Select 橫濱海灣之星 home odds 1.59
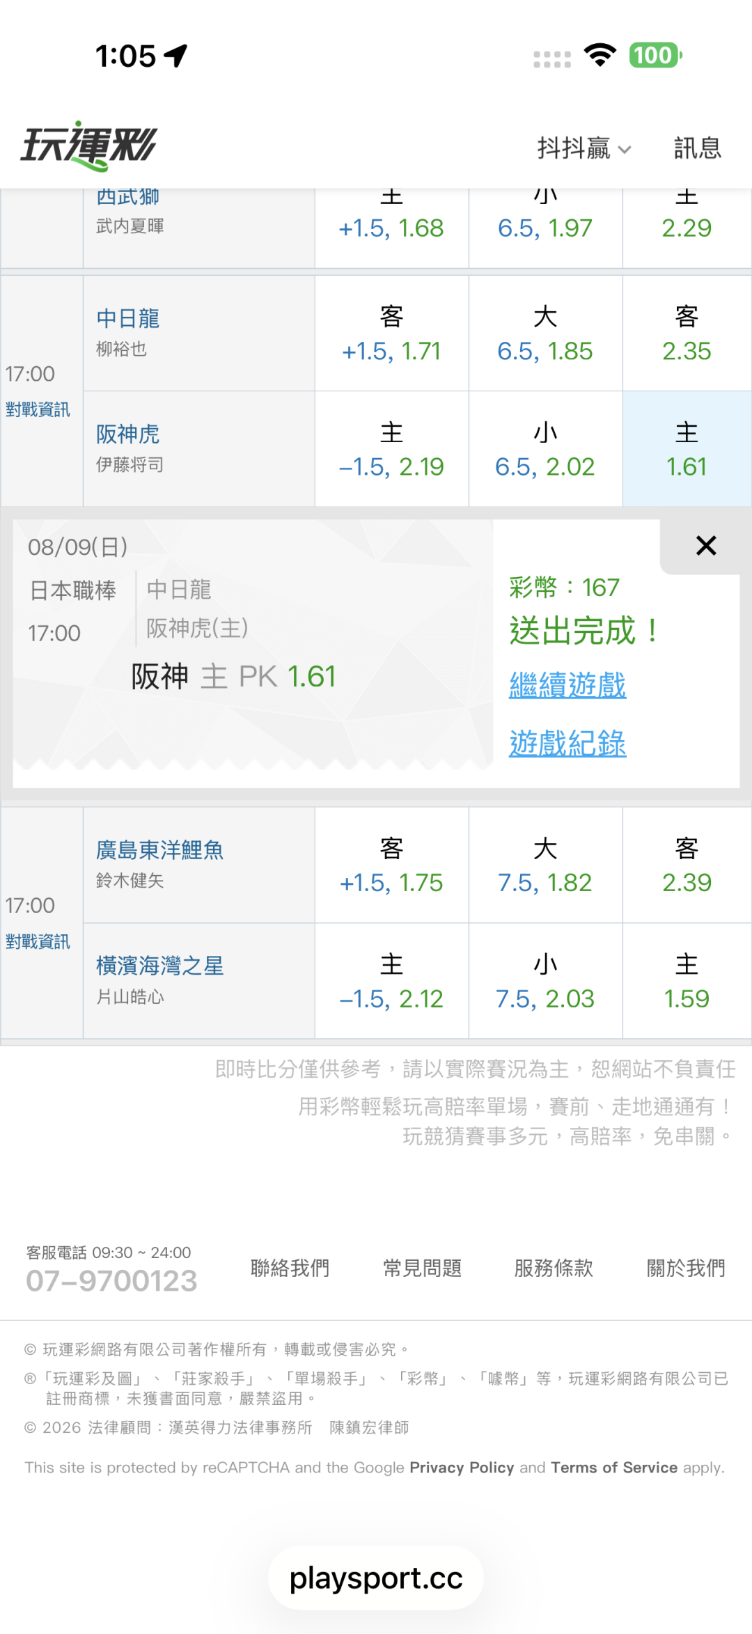This screenshot has height=1634, width=752. tap(687, 981)
